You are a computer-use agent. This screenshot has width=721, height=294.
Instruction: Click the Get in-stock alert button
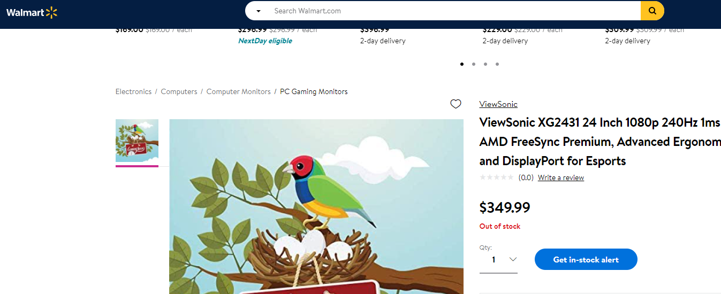point(586,260)
